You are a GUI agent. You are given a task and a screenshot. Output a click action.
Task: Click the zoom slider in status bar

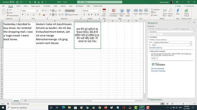click(x=183, y=104)
